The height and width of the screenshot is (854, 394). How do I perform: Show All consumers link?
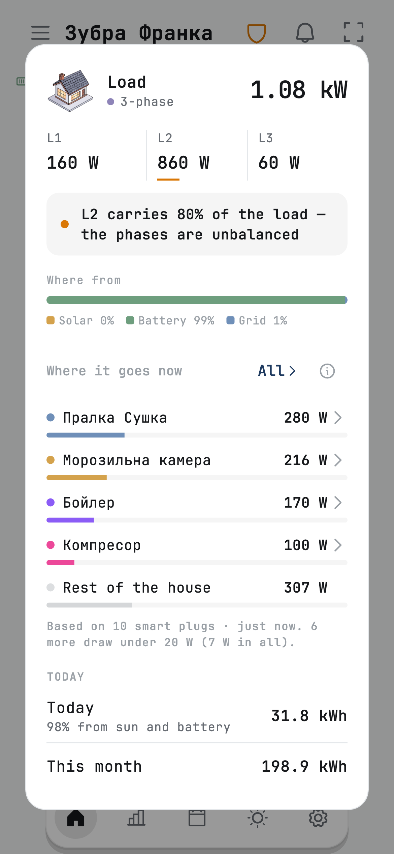(277, 371)
